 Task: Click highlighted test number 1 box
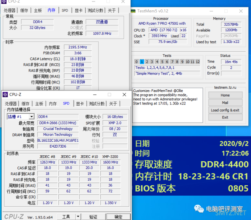(142, 62)
